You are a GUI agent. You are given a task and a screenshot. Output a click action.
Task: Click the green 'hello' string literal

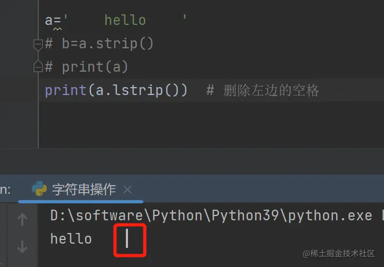(125, 20)
